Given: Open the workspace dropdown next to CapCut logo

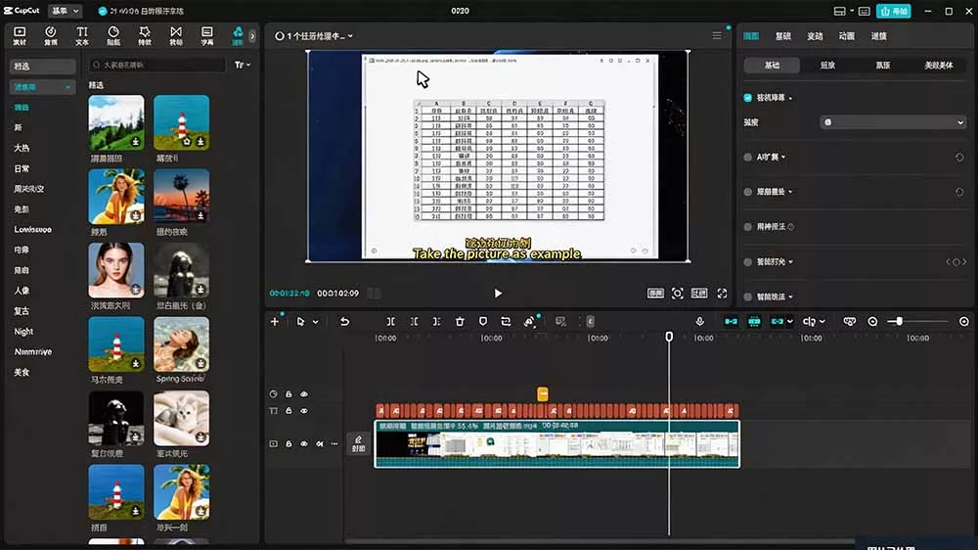Looking at the screenshot, I should [65, 11].
